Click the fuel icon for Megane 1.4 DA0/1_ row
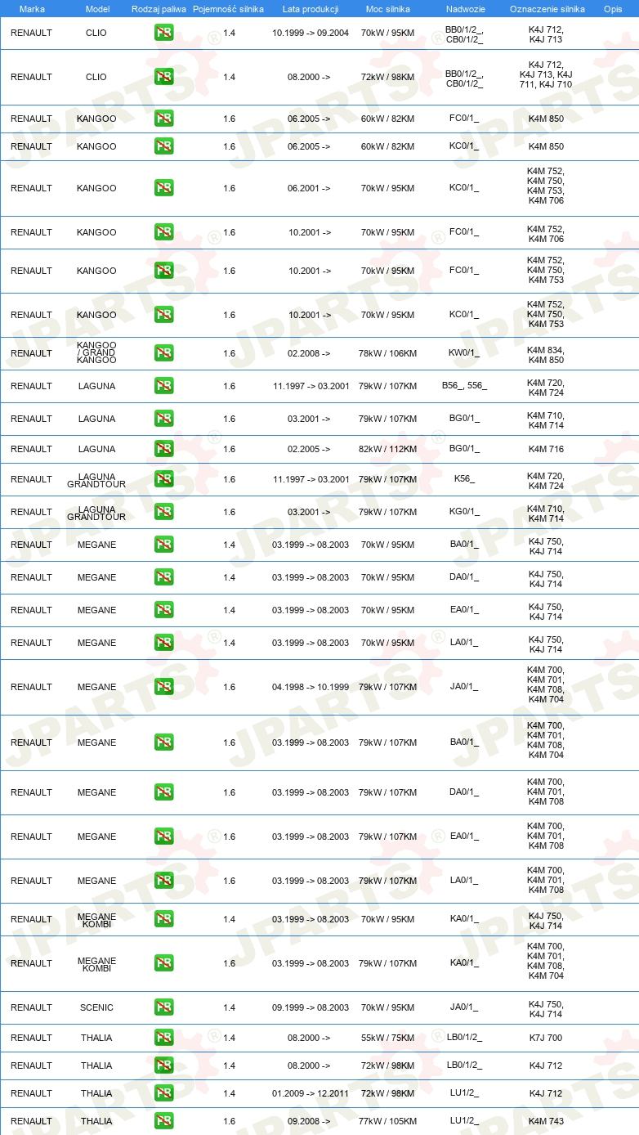This screenshot has width=639, height=1135. click(164, 577)
